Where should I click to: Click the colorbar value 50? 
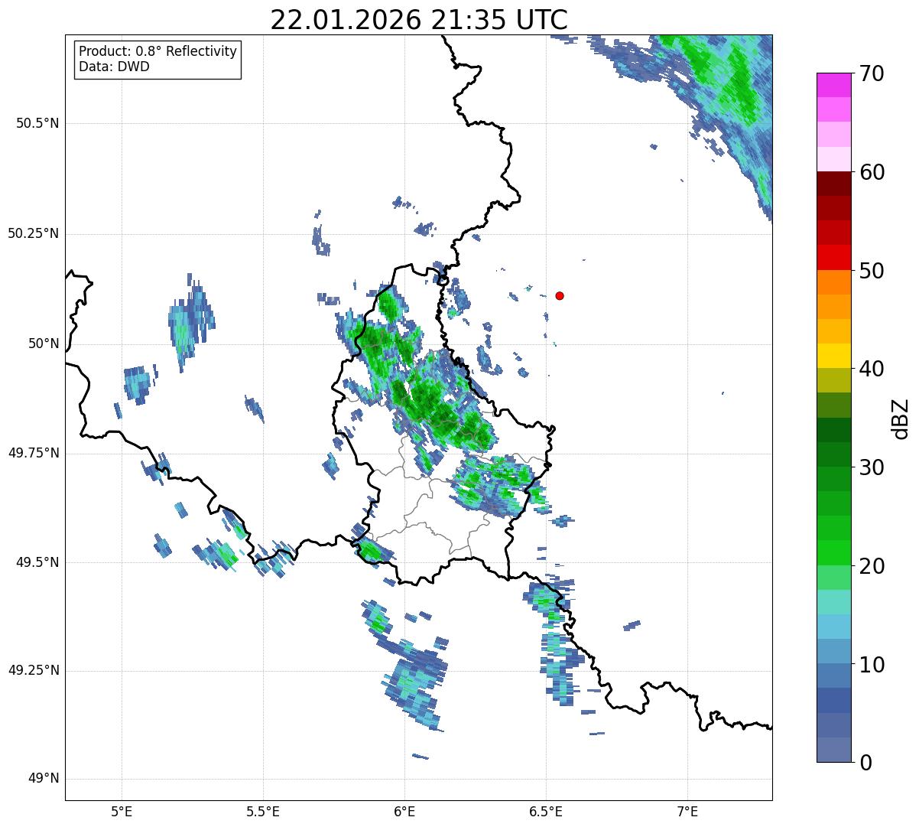click(871, 271)
